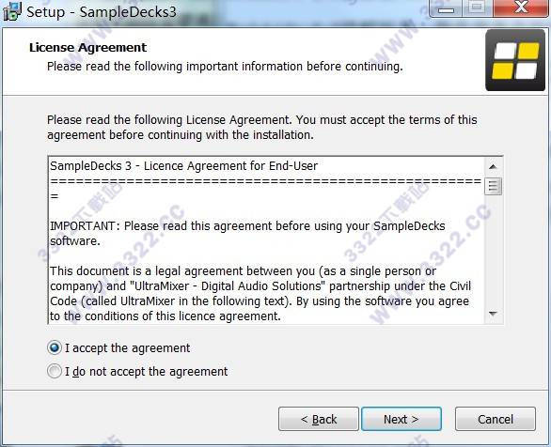Click the 'This document is a legal agreement' paragraph
This screenshot has height=447, width=551.
[260, 294]
